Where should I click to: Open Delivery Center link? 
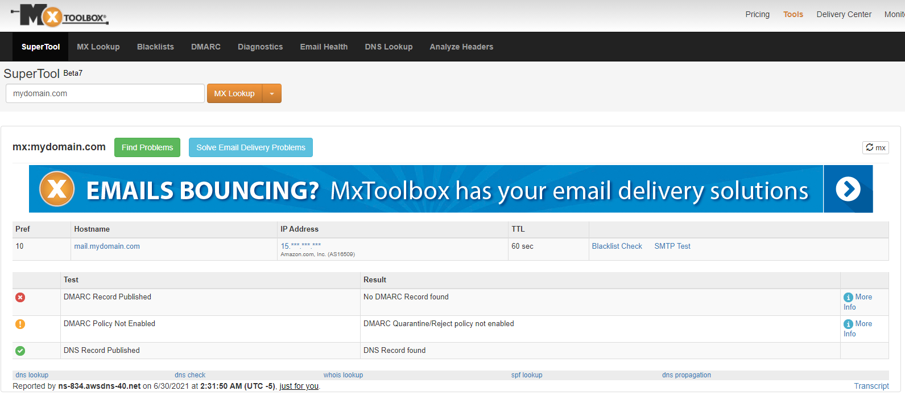click(x=844, y=14)
